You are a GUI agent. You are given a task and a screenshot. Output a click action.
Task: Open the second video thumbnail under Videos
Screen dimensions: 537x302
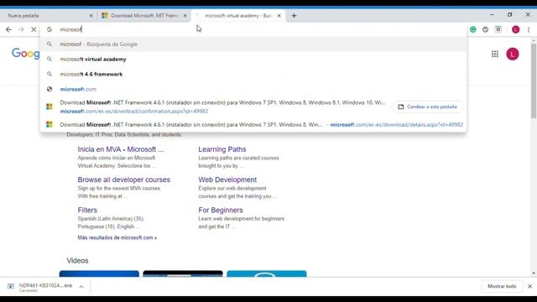[x=183, y=273]
